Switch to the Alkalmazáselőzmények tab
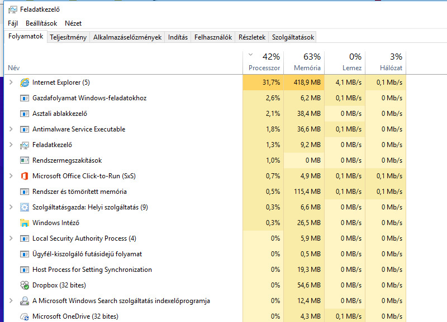This screenshot has height=322, width=447. coord(127,37)
